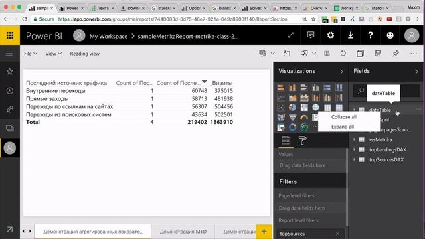This screenshot has width=425, height=239.
Task: Refresh the report visuals
Action: tap(343, 53)
